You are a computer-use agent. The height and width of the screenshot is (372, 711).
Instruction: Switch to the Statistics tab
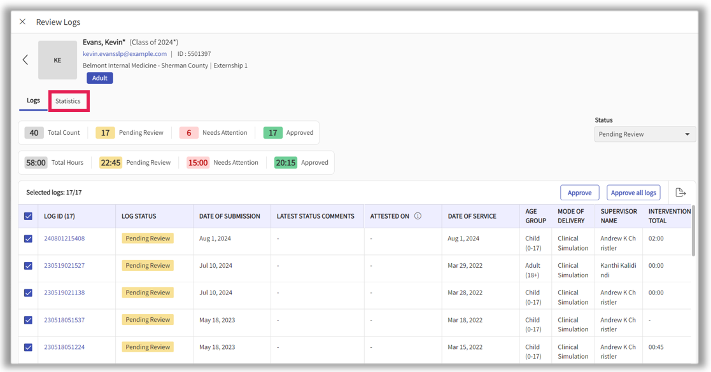click(68, 101)
